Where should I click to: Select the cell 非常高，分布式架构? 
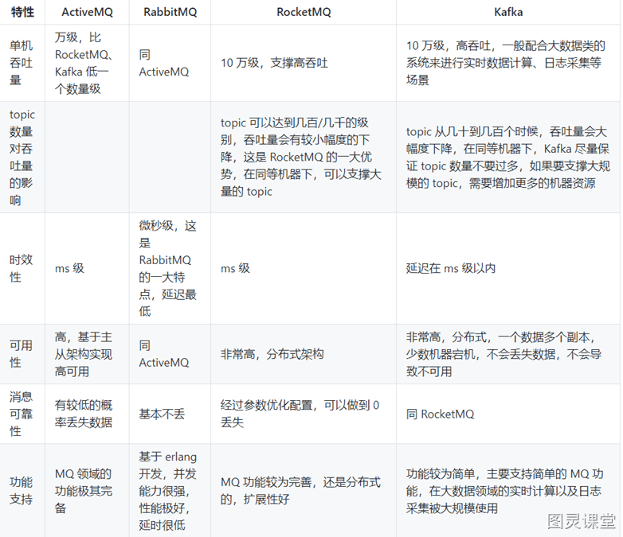(x=304, y=354)
